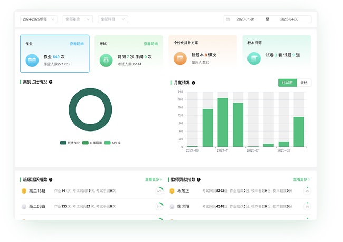Click the blue homework book icon

coord(32,60)
